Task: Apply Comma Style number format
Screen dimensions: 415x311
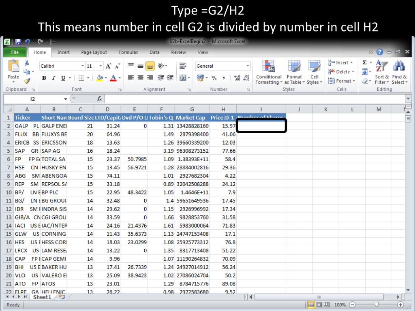Action: 224,78
